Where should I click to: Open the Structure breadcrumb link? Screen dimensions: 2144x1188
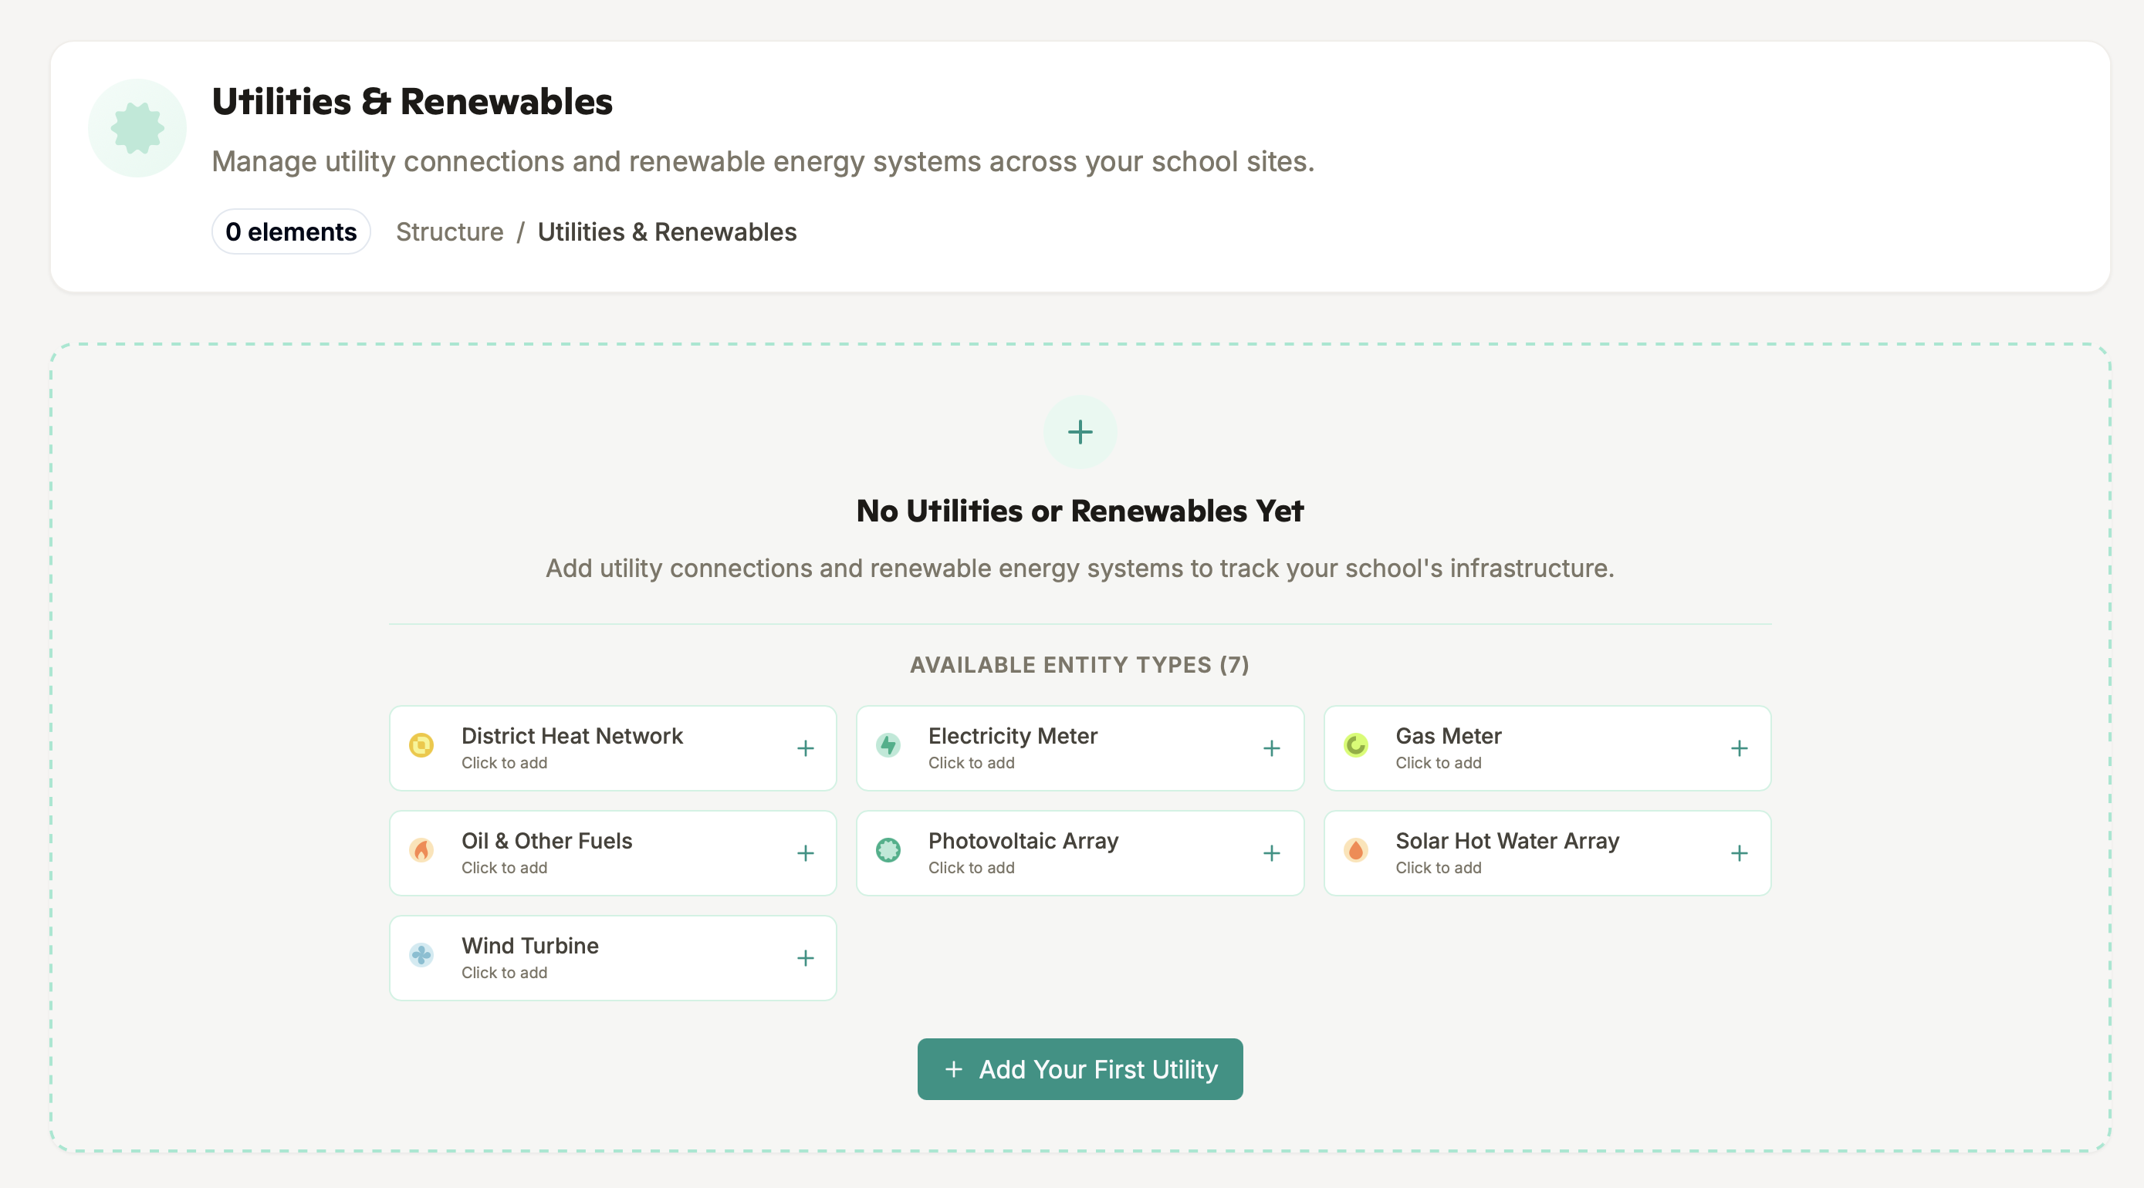tap(449, 232)
